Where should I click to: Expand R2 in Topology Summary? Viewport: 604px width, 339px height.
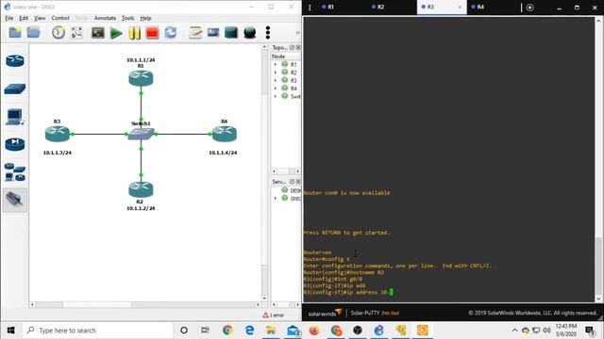pos(275,73)
